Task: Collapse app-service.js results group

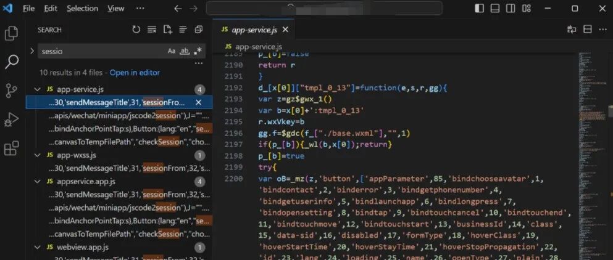Action: [x=37, y=89]
